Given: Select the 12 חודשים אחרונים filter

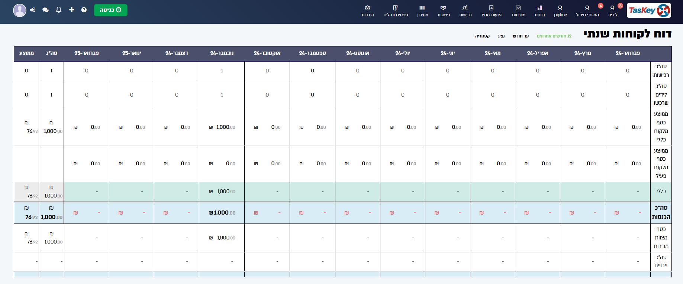Looking at the screenshot, I should [554, 36].
